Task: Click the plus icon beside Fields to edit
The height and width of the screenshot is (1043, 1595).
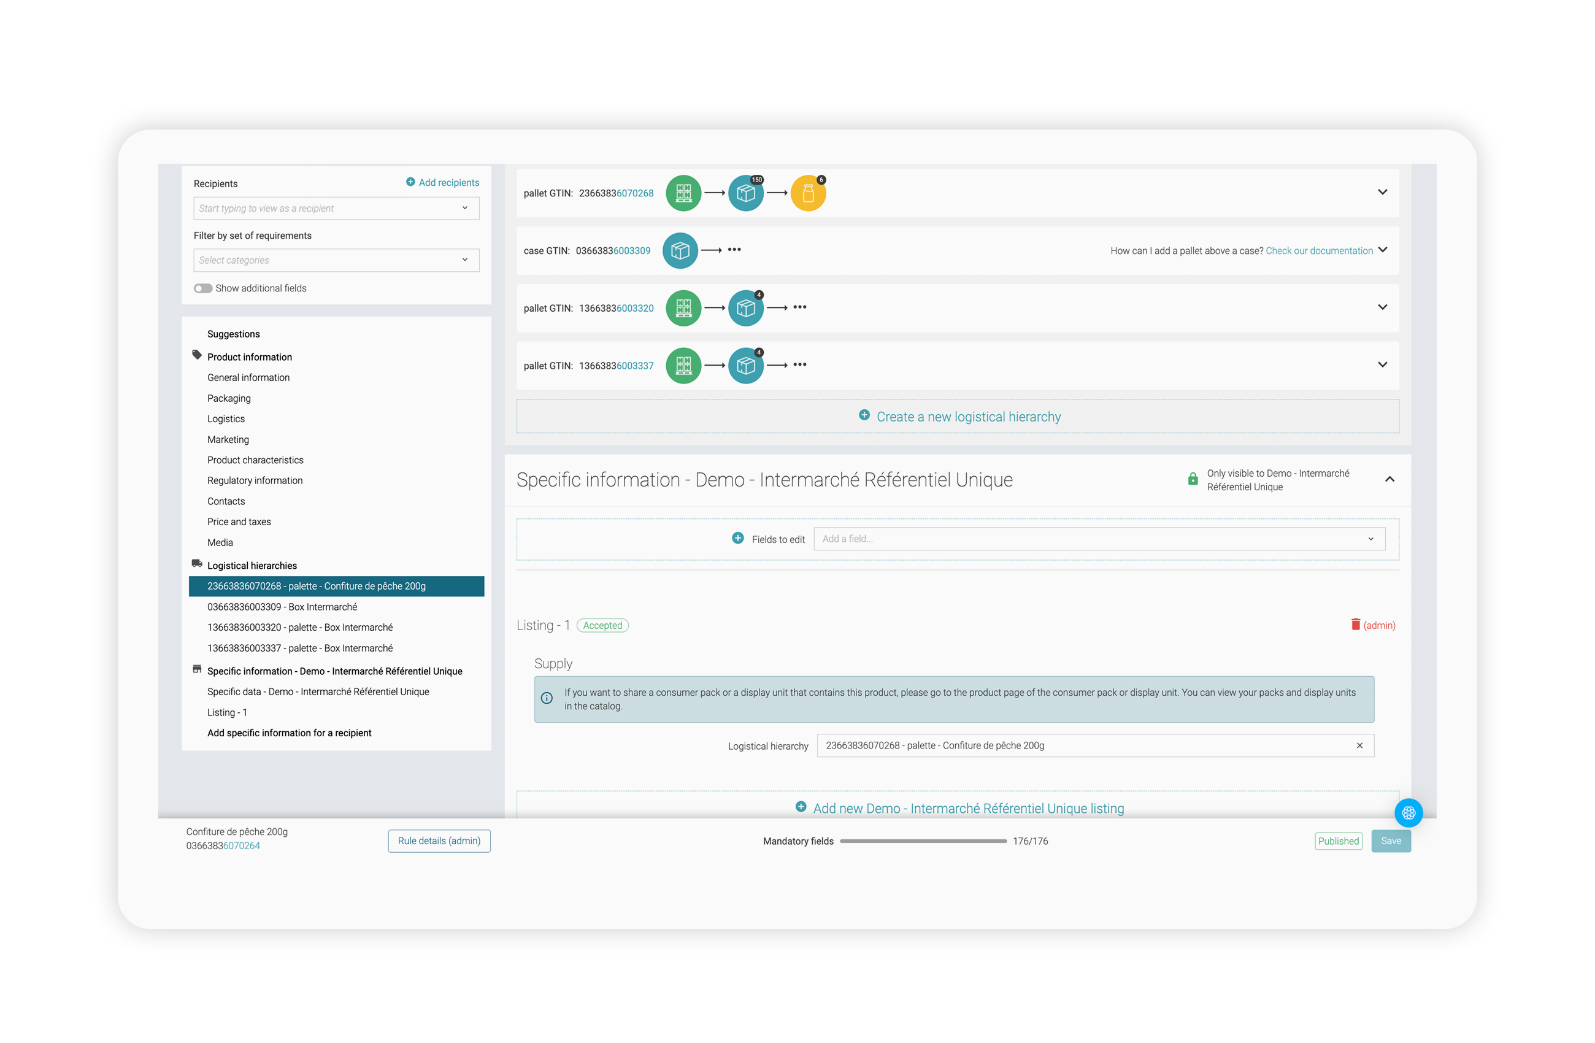Action: tap(738, 538)
